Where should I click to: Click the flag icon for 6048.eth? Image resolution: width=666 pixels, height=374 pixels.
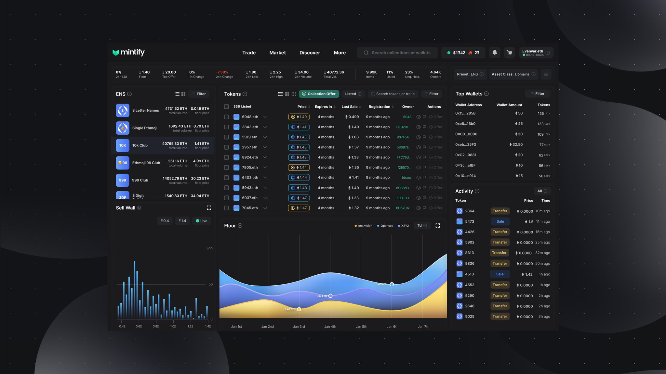pos(424,117)
